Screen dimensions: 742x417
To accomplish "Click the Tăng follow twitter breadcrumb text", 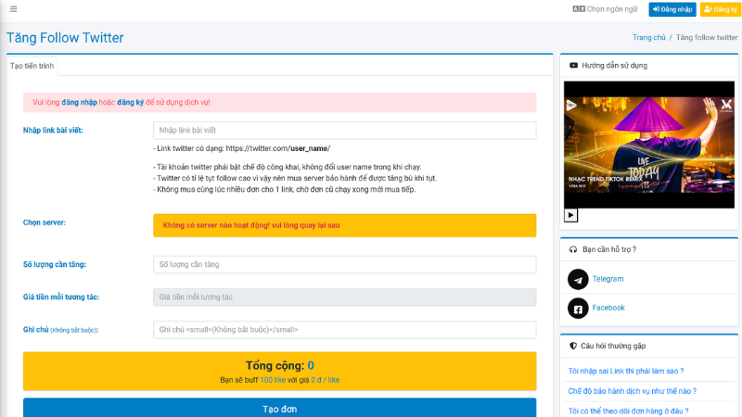I will pyautogui.click(x=707, y=37).
